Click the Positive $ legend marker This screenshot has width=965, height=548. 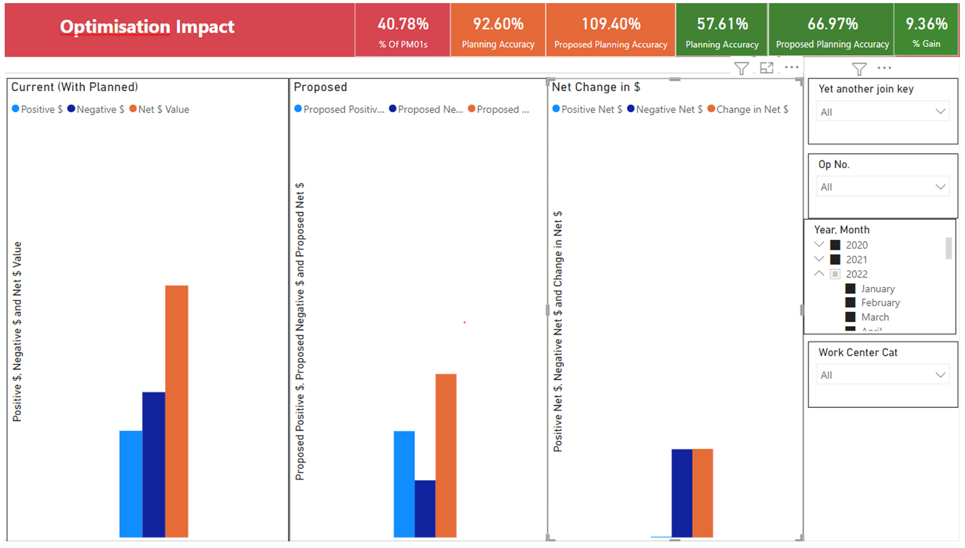click(x=16, y=109)
